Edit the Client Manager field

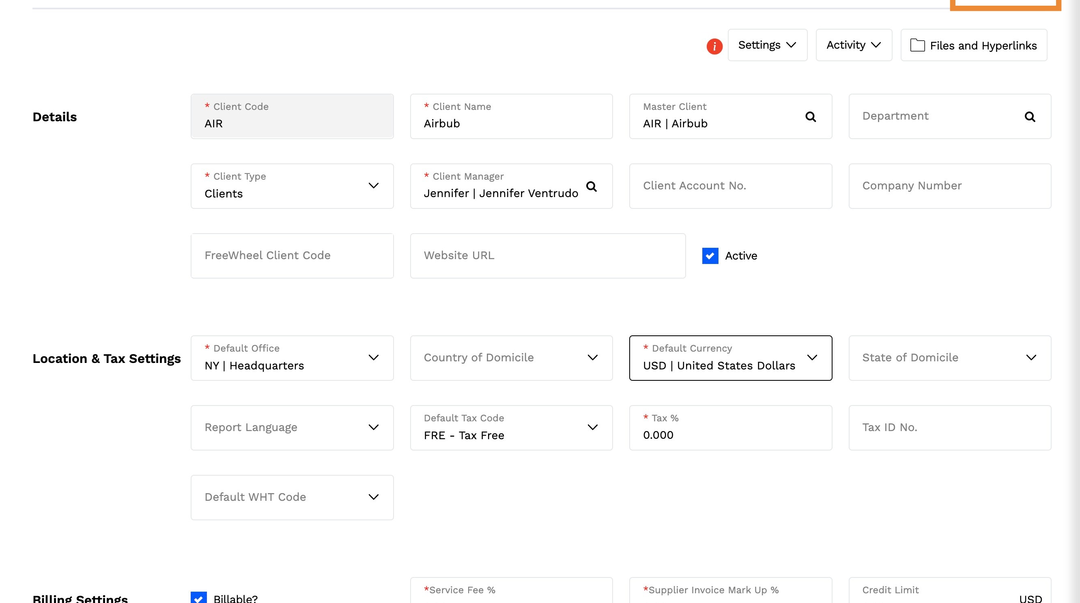pyautogui.click(x=512, y=186)
